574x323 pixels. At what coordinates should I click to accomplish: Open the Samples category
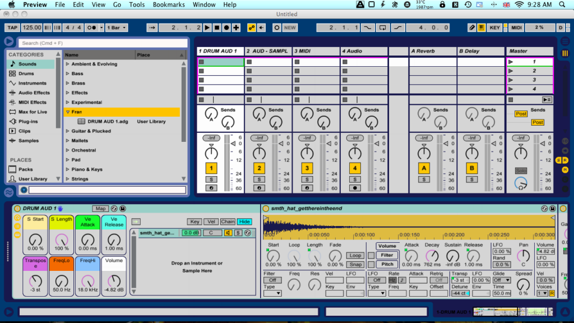28,141
